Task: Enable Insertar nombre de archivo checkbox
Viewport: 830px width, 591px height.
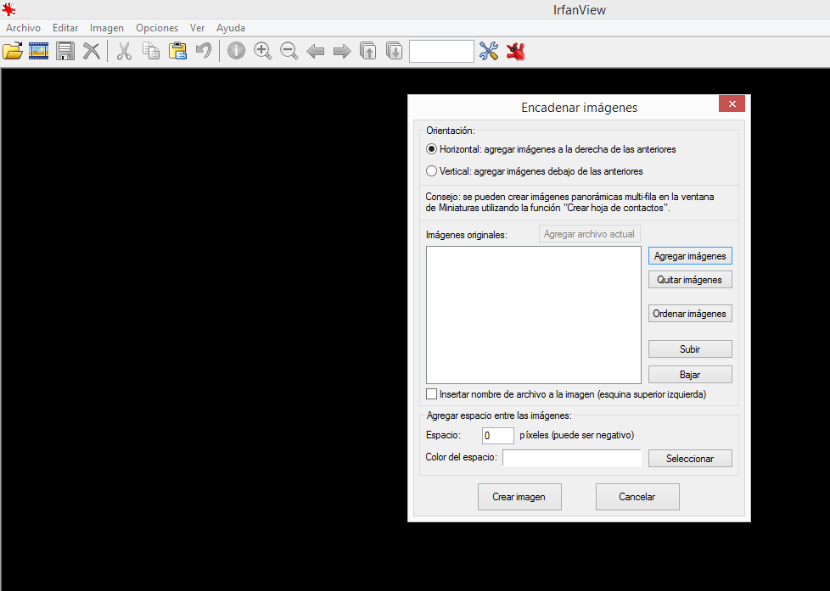Action: click(431, 394)
